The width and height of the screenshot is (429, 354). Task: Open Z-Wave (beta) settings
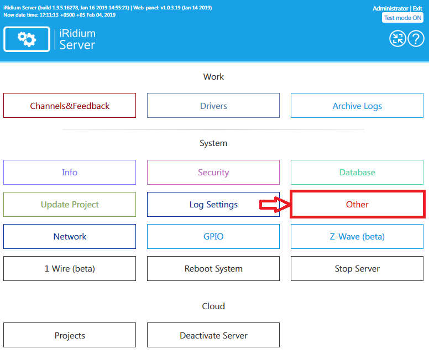357,237
